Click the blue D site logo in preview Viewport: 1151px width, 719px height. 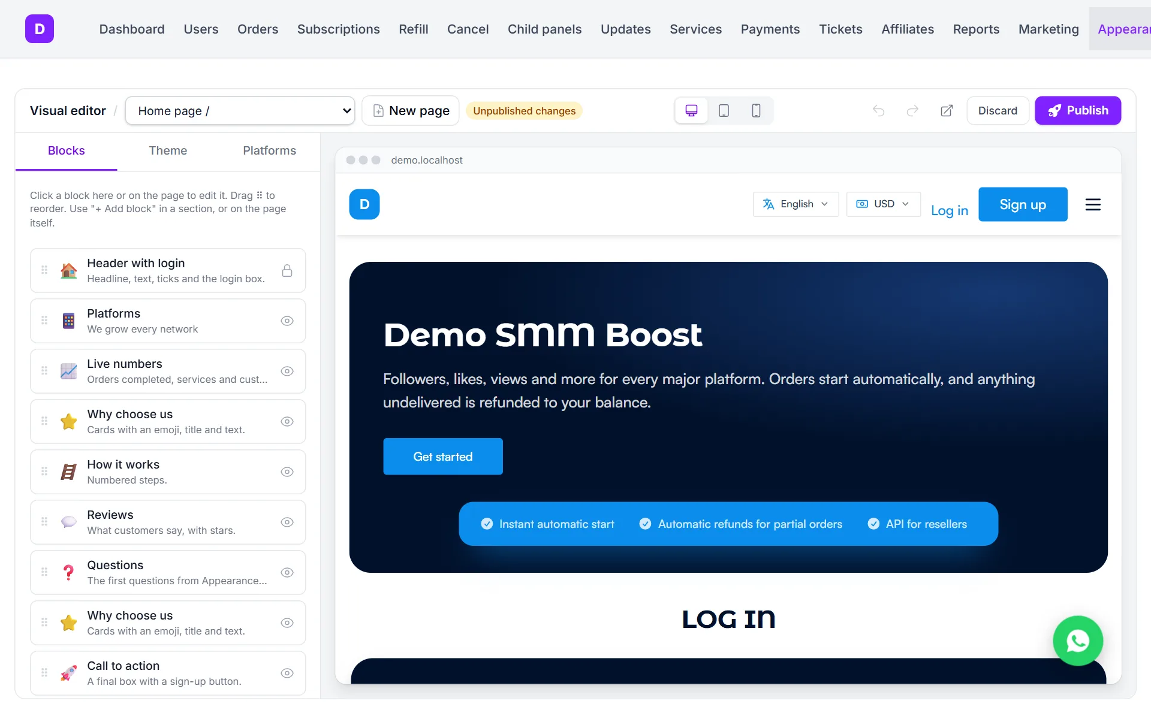tap(364, 204)
